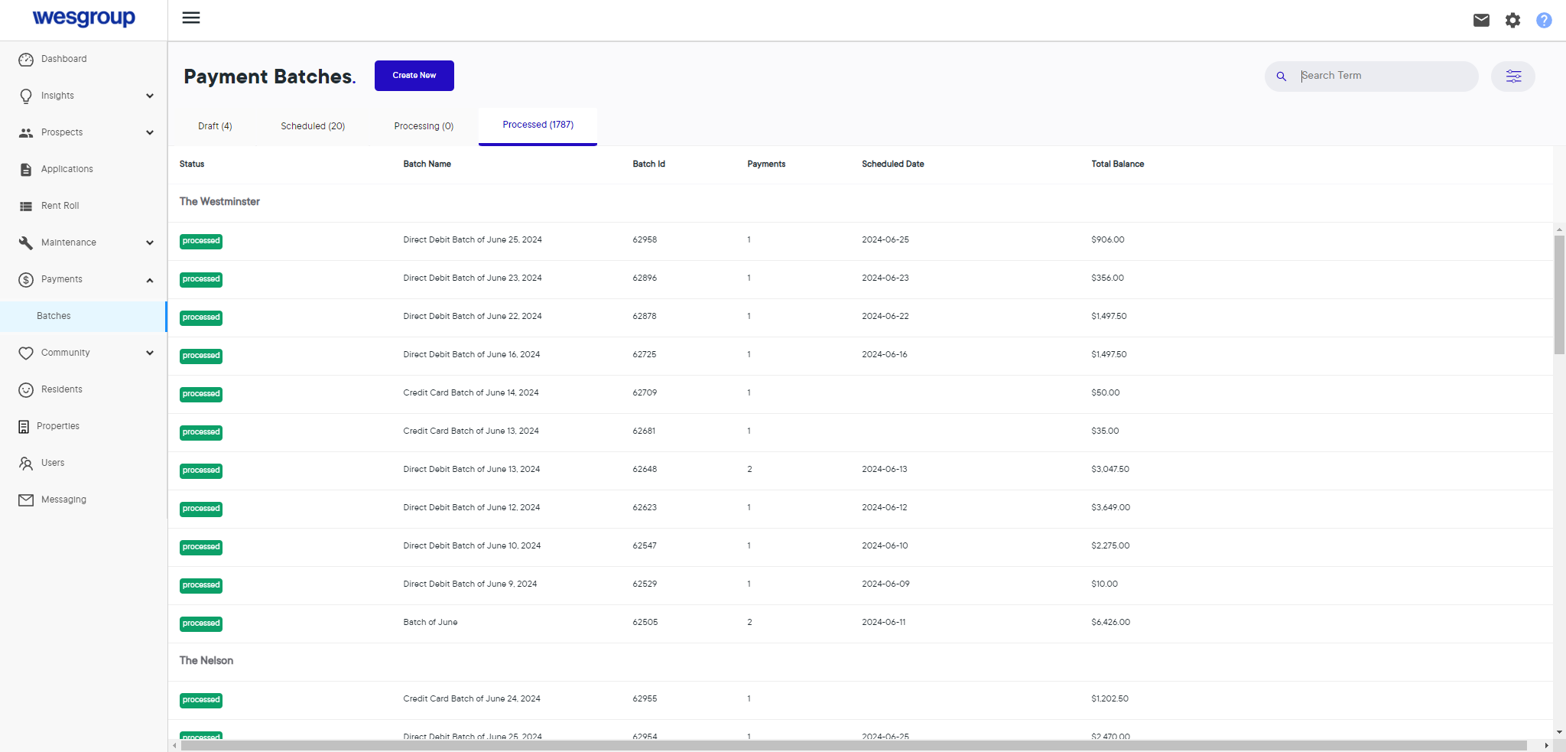Click the Messaging envelope icon
This screenshot has width=1566, height=752.
coord(26,500)
